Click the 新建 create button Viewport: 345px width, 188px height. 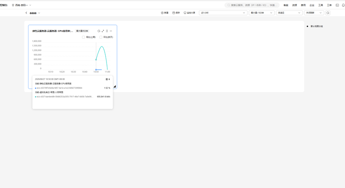click(165, 13)
